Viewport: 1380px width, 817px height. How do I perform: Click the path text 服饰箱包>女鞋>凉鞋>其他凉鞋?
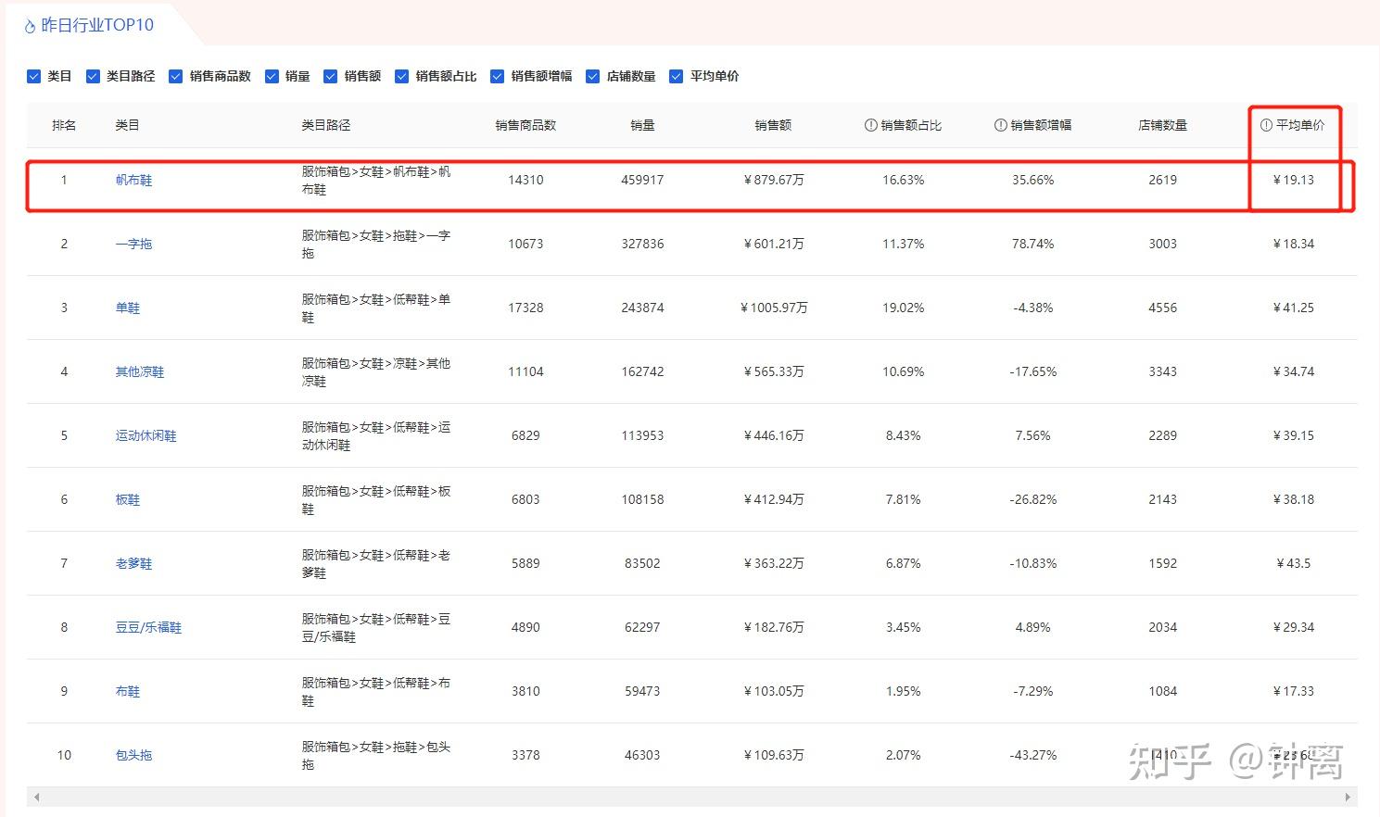[375, 372]
